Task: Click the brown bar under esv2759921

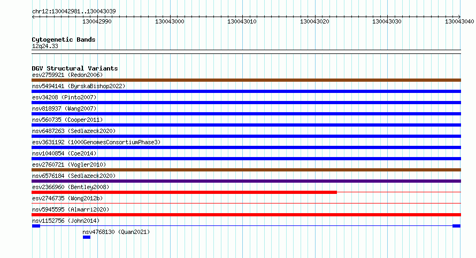Action: click(246, 80)
